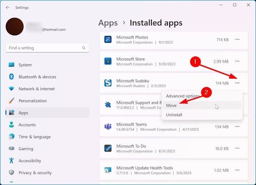Click the Microsoft Sudoku app name
This screenshot has width=256, height=185.
(133, 81)
